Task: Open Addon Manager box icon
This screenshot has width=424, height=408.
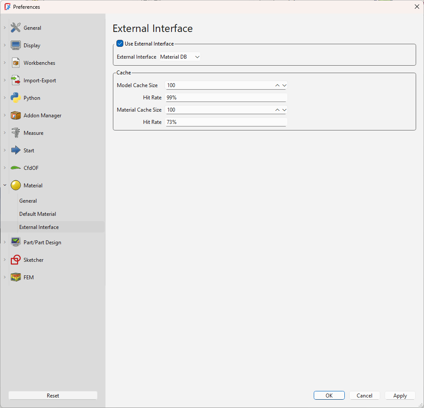Action: [x=16, y=115]
